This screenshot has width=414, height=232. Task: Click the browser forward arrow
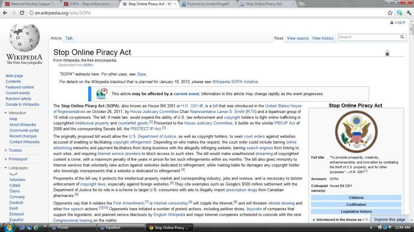(x=13, y=13)
